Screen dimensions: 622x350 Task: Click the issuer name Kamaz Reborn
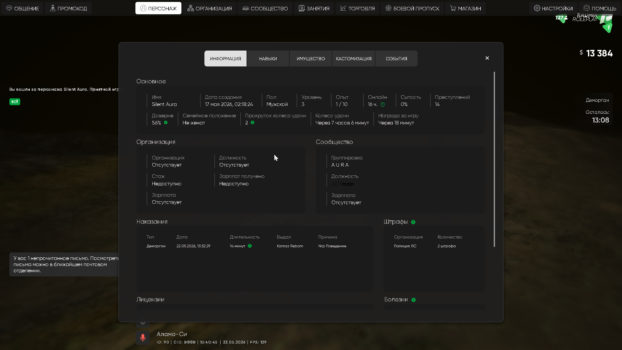290,246
